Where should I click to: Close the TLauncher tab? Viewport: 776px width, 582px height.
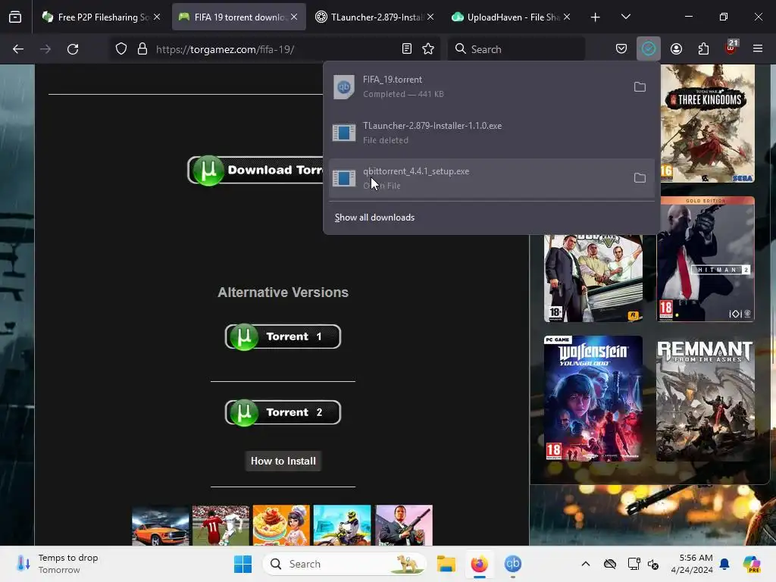430,17
